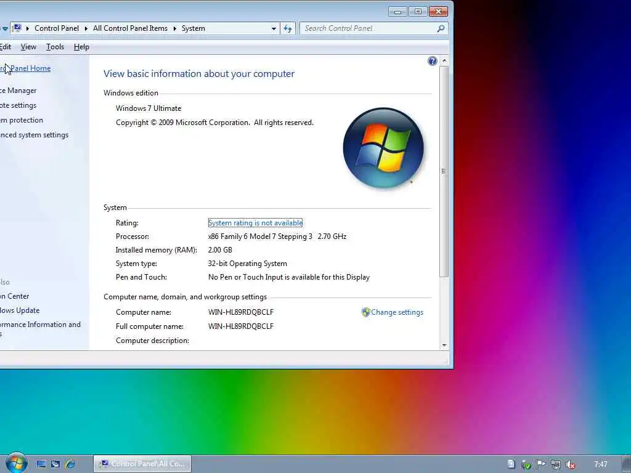This screenshot has height=473, width=631.
Task: Click 'View basic information about your computer' heading
Action: pyautogui.click(x=199, y=74)
